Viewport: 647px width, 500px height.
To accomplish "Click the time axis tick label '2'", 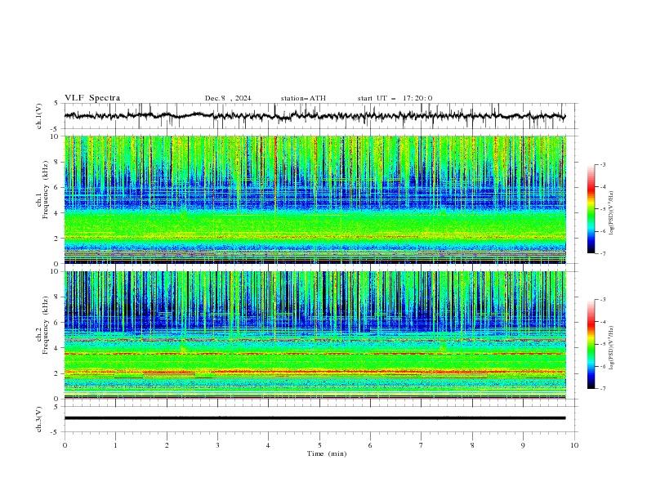I will [167, 445].
